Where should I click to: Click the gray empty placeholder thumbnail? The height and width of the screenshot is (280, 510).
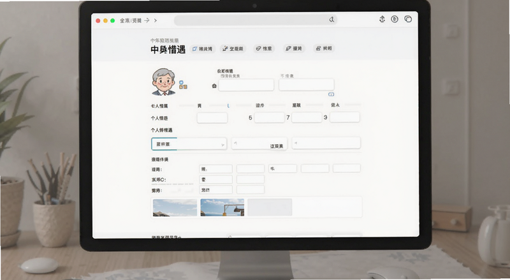[270, 207]
